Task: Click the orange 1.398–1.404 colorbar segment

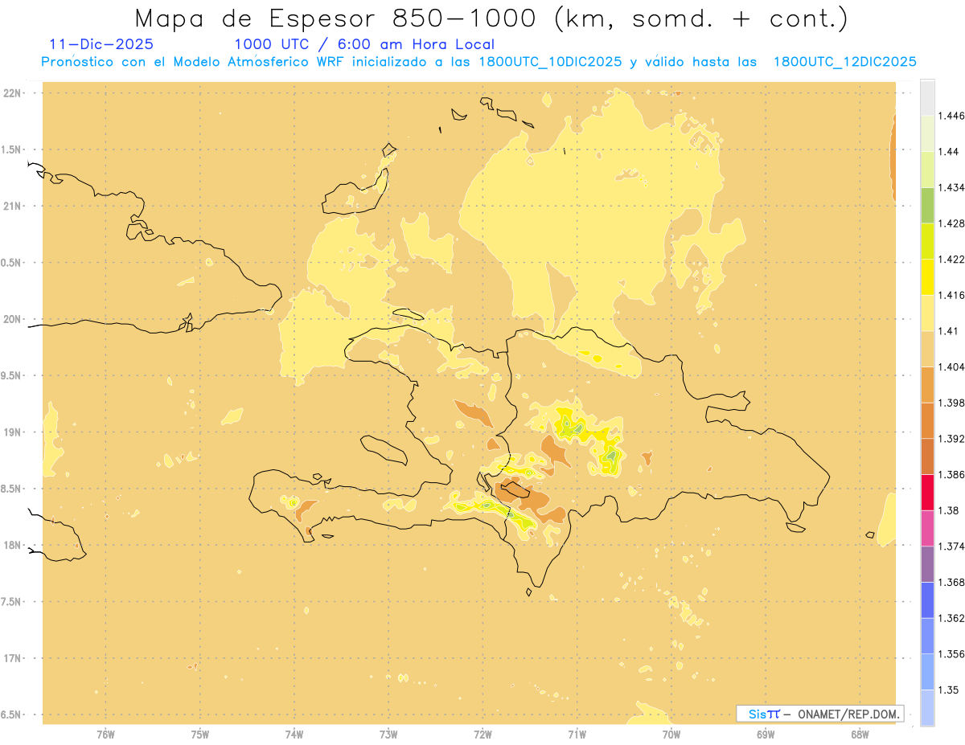Action: (927, 385)
